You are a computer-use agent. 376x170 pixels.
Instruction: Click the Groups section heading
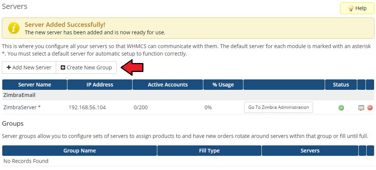point(13,123)
